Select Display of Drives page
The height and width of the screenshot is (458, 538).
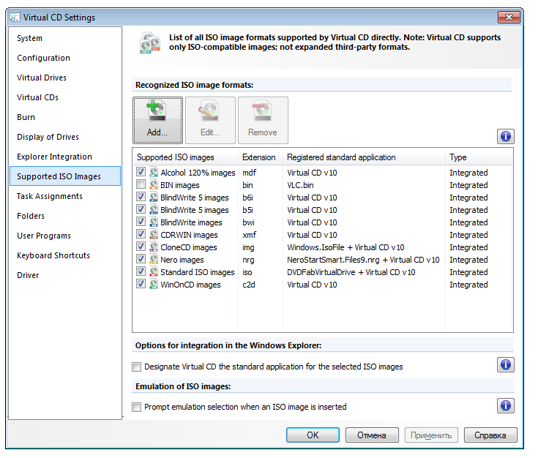(65, 137)
